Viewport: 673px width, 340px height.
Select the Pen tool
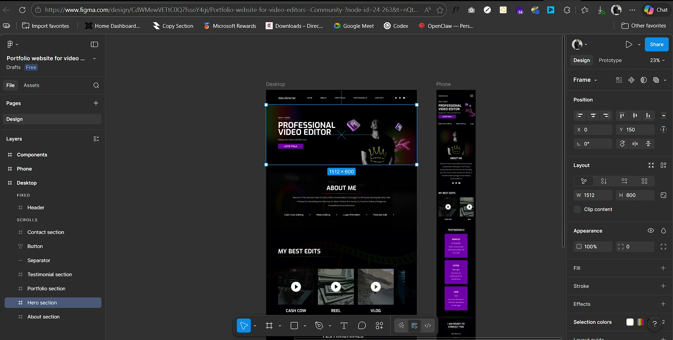319,326
